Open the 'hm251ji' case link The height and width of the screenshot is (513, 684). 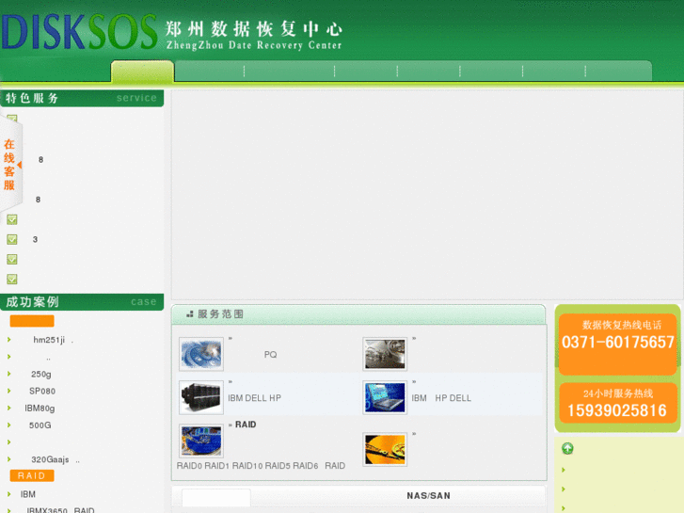point(49,340)
